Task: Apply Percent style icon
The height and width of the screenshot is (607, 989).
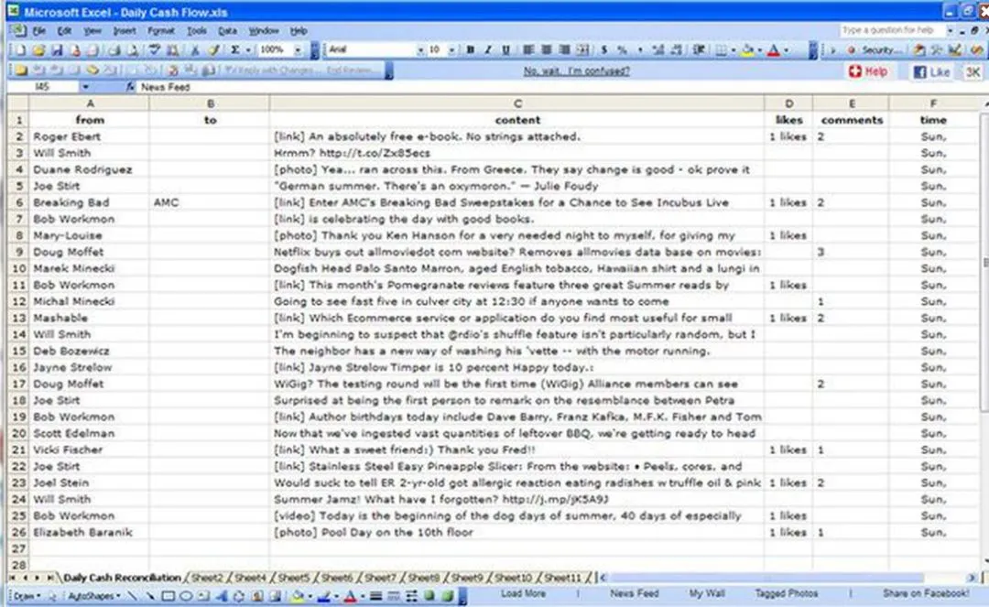Action: click(x=623, y=49)
